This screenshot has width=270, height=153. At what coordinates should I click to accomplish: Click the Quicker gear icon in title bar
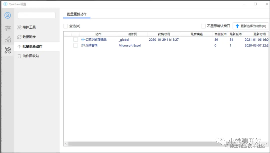(x=5, y=4)
